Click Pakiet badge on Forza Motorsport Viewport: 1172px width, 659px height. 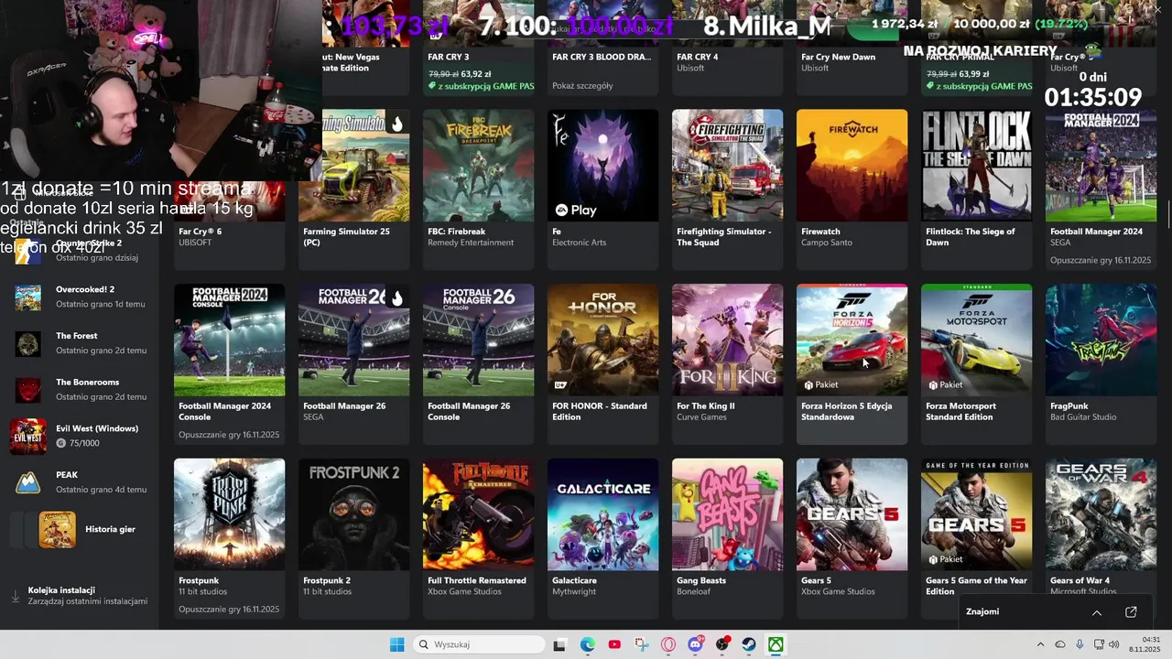[946, 384]
